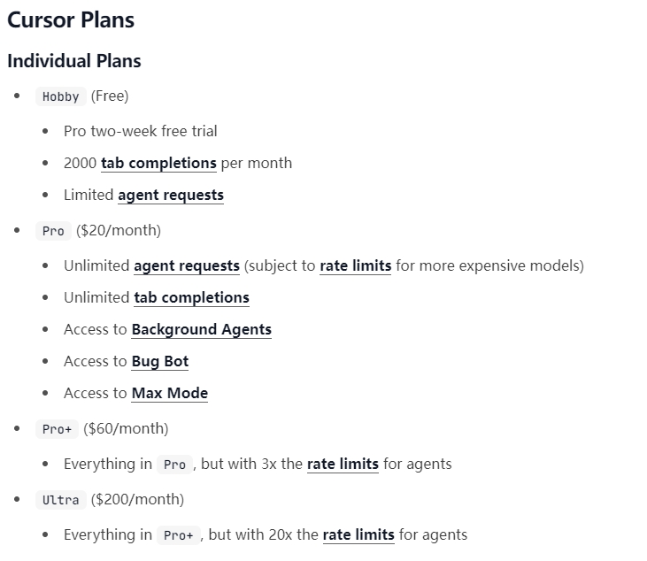Click the ($200/month) price text

[137, 500]
